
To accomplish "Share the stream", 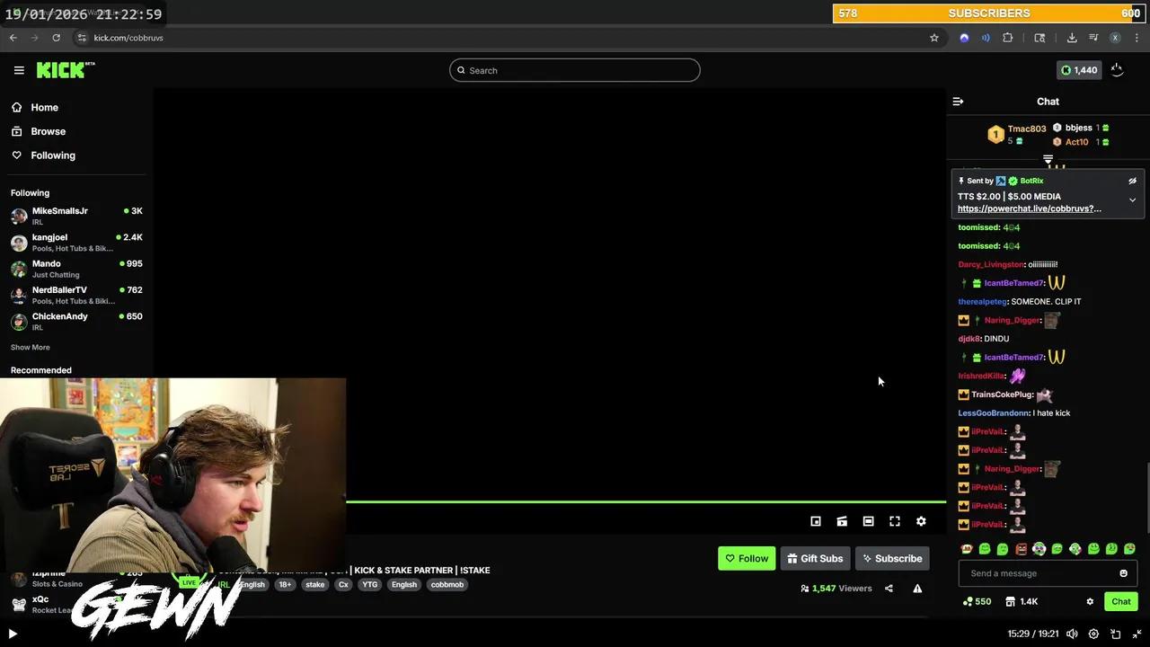I will point(889,589).
